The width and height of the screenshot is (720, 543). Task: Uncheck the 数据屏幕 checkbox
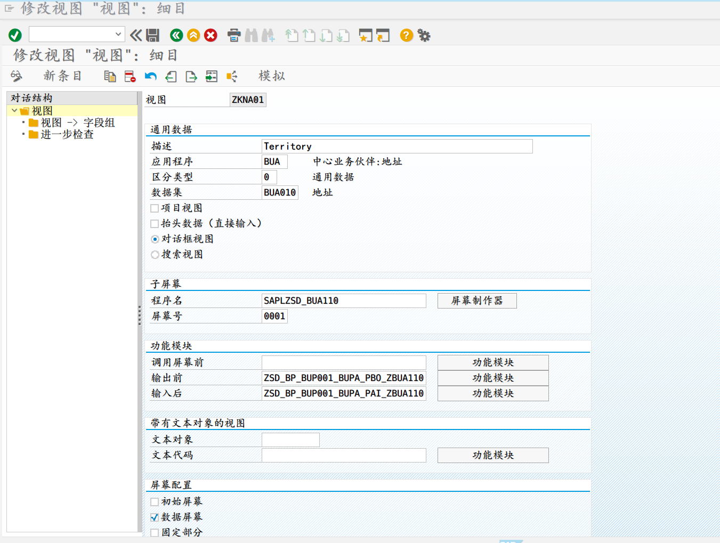point(155,517)
